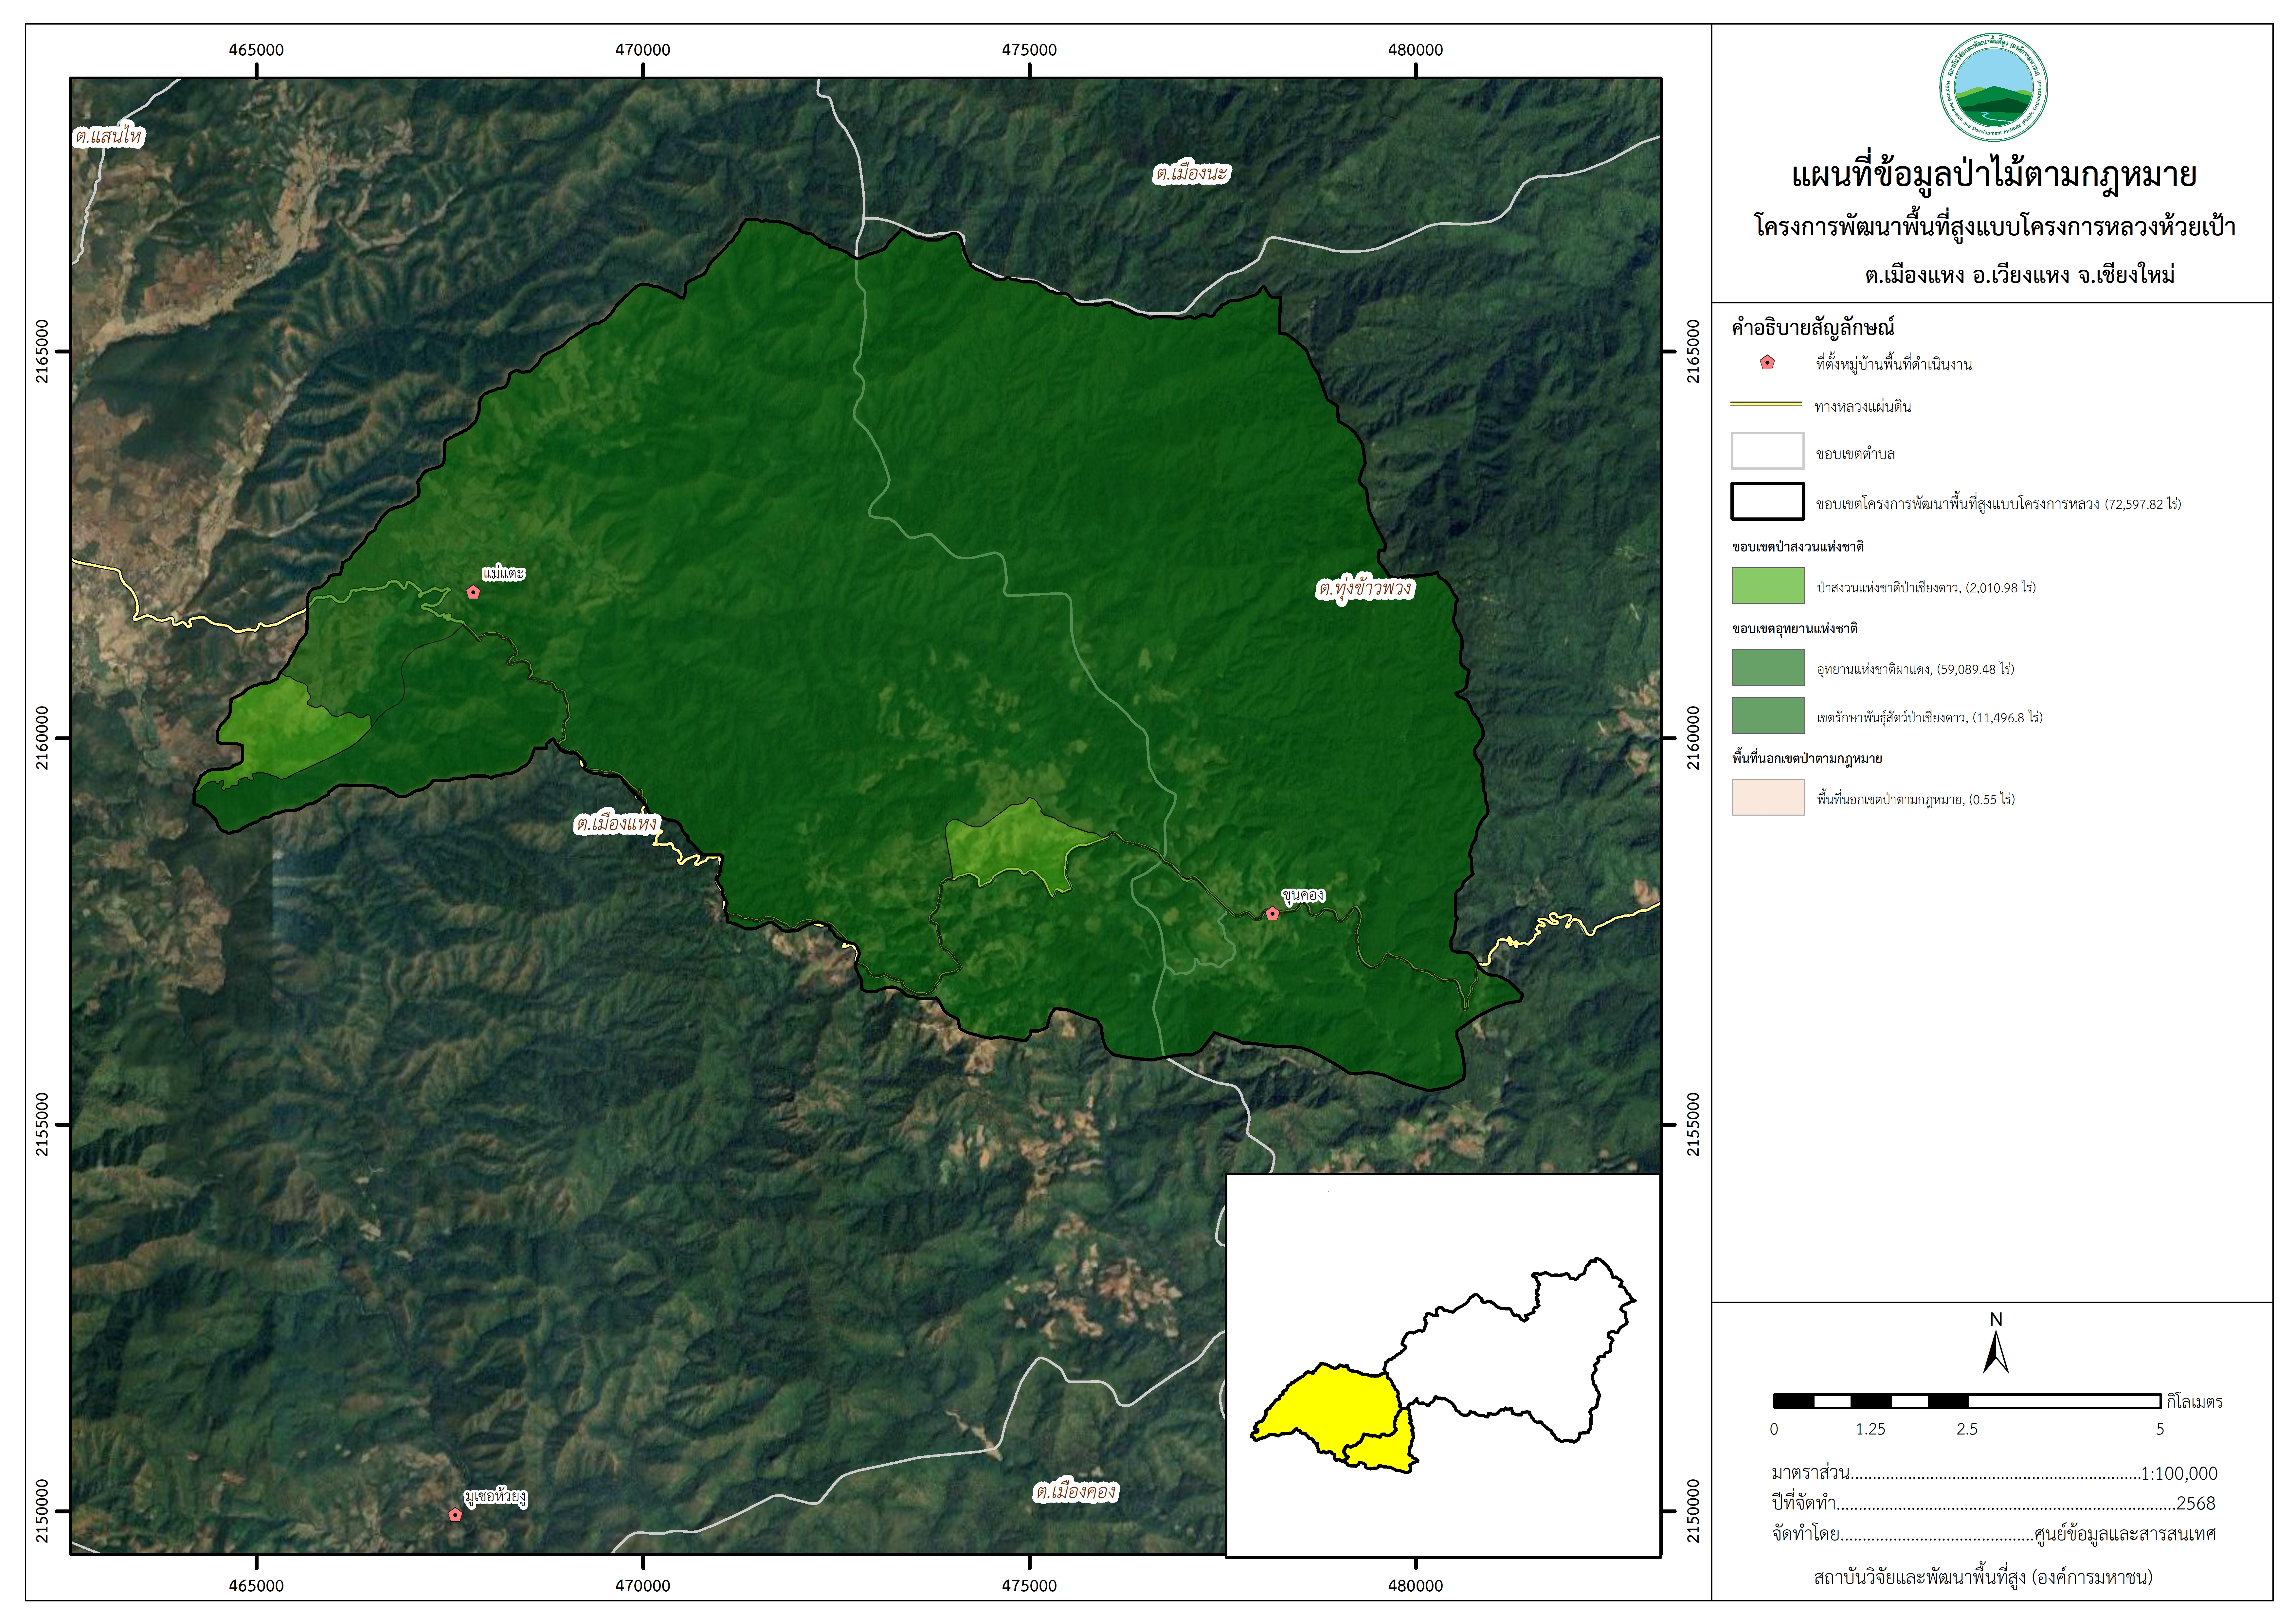Click the 2150000 northing label left of the map
The image size is (2295, 1624).
(x=42, y=1511)
